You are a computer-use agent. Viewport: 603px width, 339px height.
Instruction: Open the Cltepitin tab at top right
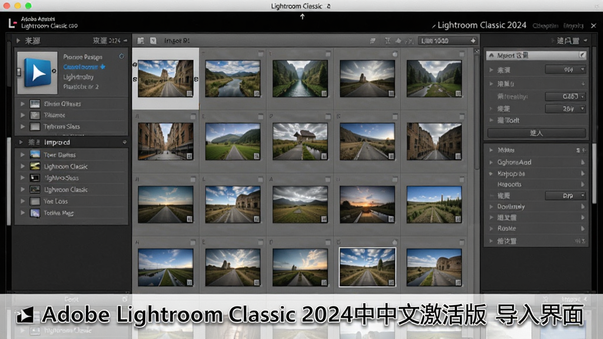click(545, 26)
